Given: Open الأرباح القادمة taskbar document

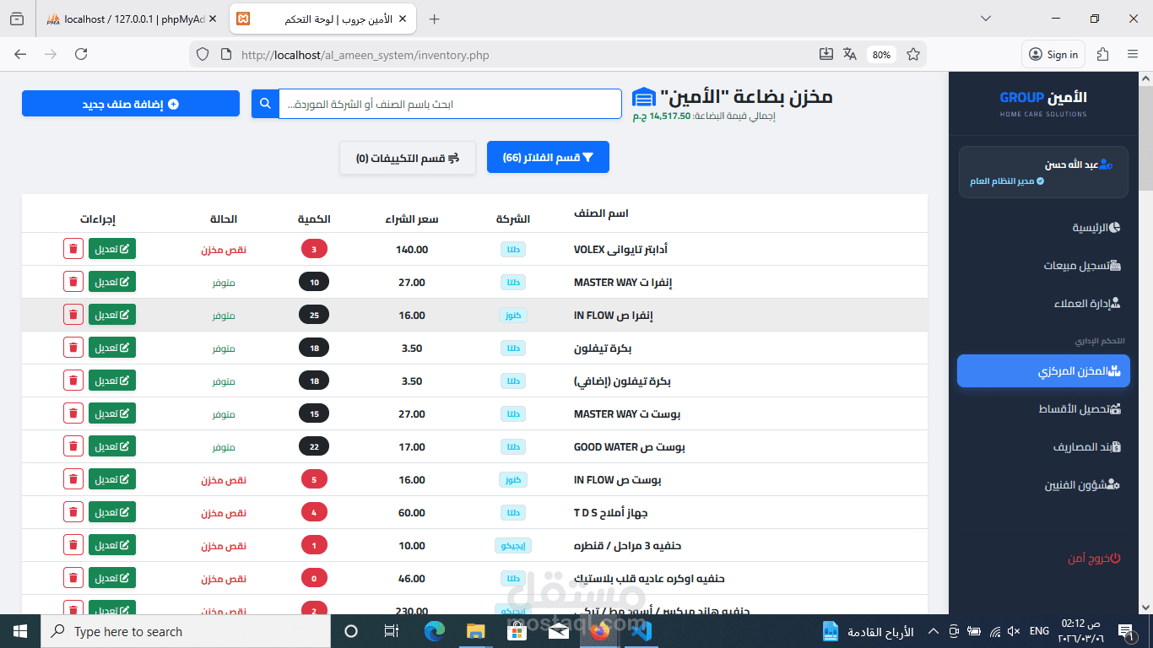Looking at the screenshot, I should tap(869, 631).
